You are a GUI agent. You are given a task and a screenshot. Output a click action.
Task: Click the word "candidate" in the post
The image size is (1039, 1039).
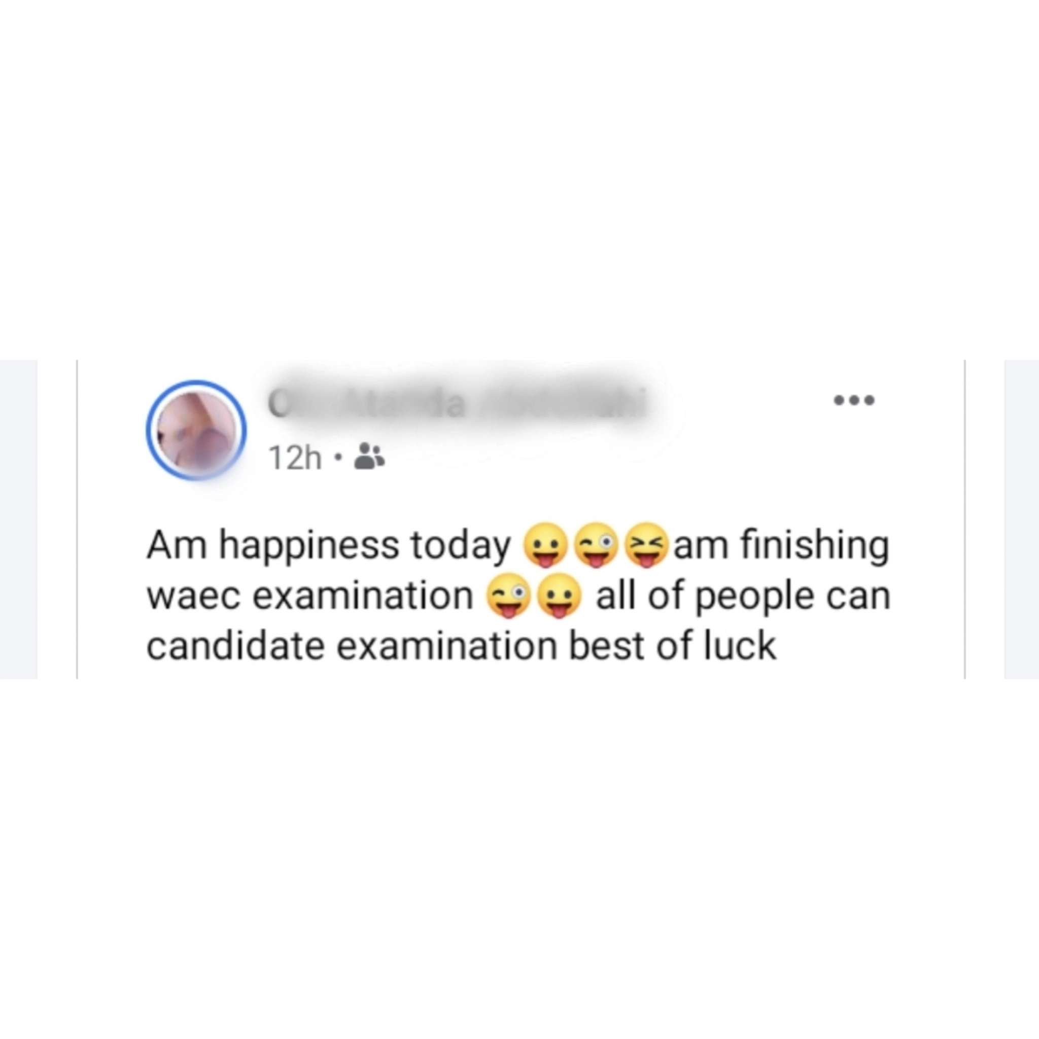(235, 646)
